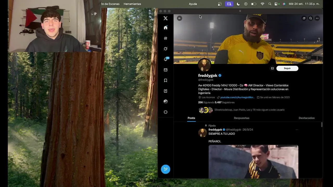Open Bookmarks icon in the sidebar
This screenshot has width=333, height=187.
click(x=165, y=81)
